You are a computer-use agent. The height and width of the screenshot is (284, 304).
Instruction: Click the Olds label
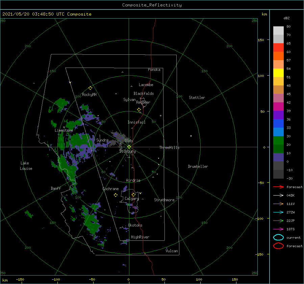click(x=129, y=141)
